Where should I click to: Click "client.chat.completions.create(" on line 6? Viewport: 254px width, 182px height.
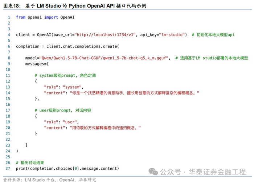(x=83, y=46)
